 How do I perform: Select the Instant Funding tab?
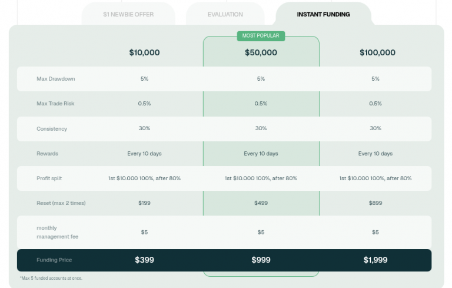(324, 14)
